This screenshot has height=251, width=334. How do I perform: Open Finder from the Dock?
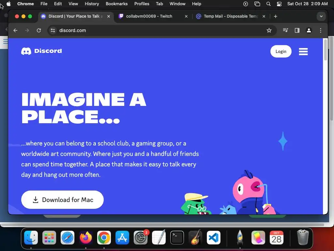point(31,238)
